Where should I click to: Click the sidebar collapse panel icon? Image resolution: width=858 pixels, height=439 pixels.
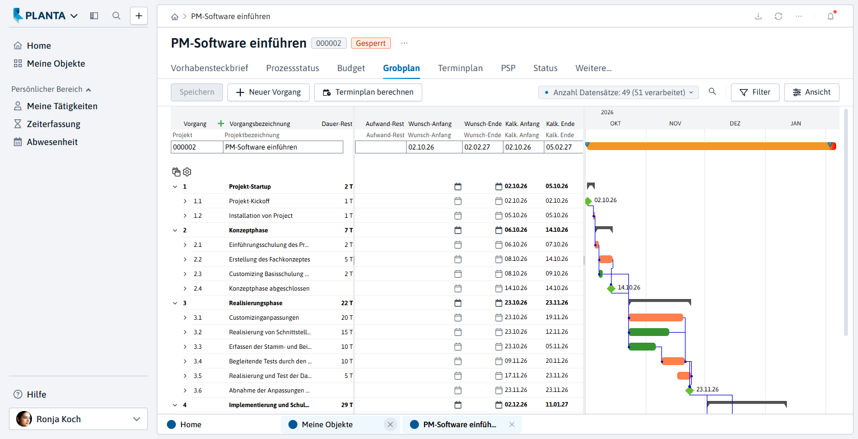tap(94, 16)
